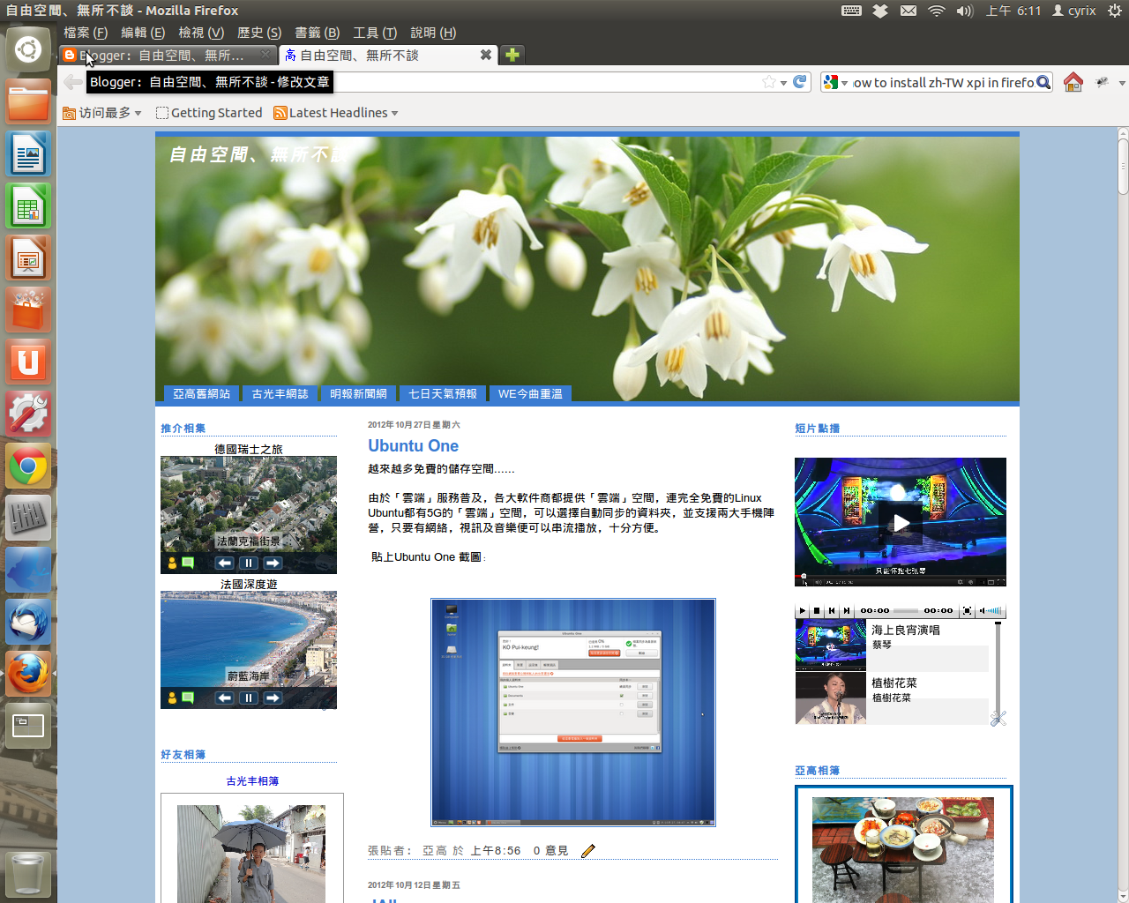Close the 自由空間、無所不談 tab
Screen dimensions: 1129x903
485,55
